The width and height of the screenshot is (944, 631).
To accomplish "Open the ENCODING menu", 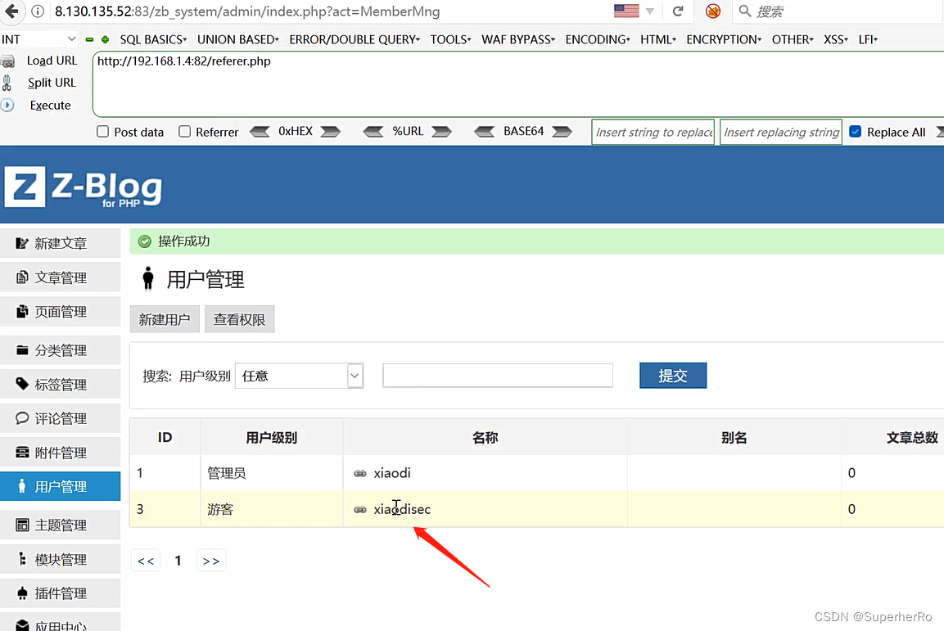I will [x=597, y=38].
